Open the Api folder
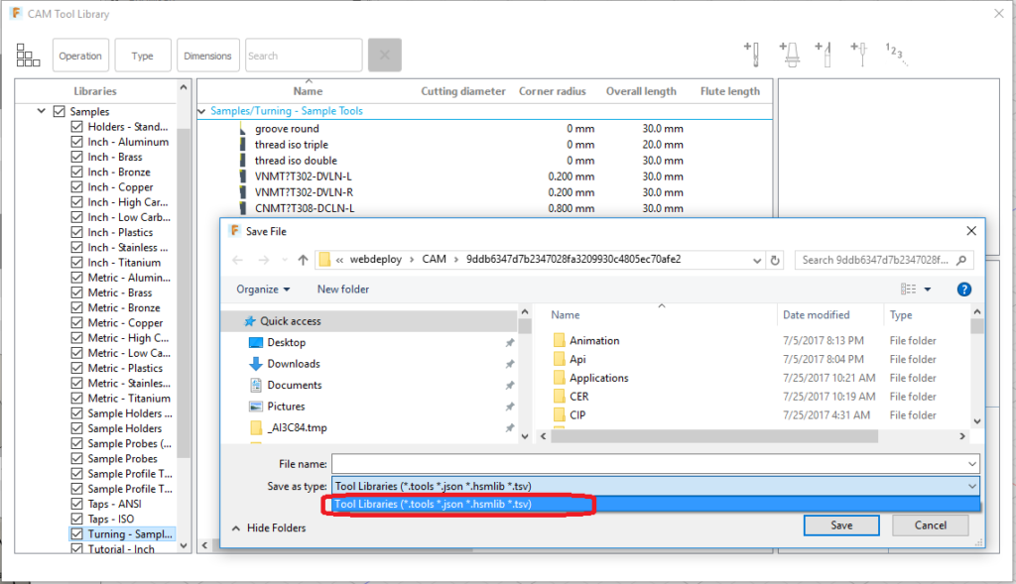 [x=577, y=359]
